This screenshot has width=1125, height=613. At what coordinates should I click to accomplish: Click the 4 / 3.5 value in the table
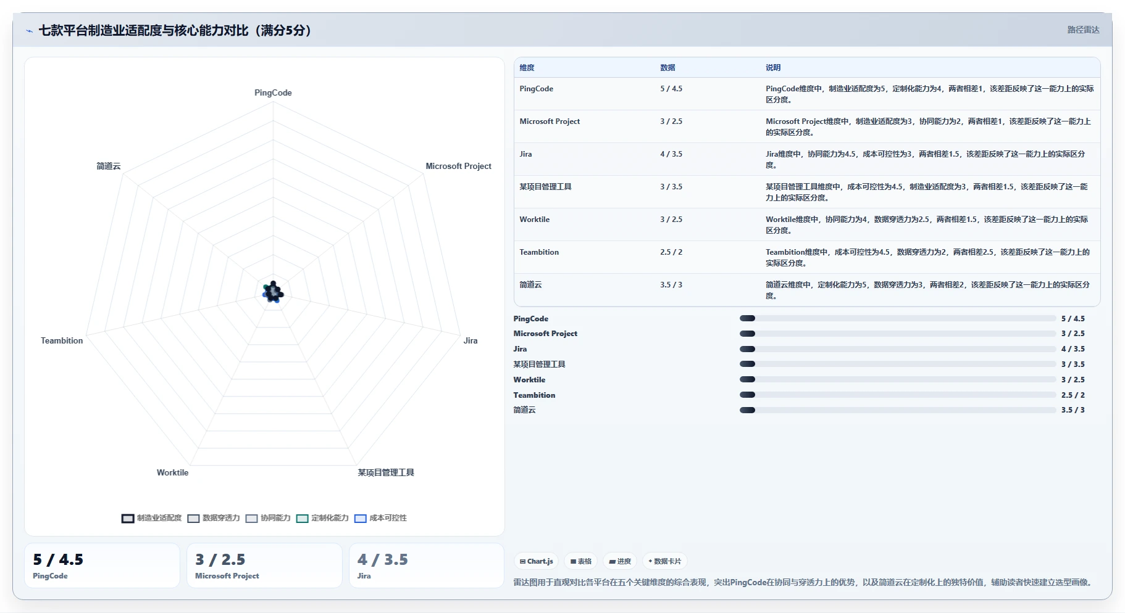(671, 154)
